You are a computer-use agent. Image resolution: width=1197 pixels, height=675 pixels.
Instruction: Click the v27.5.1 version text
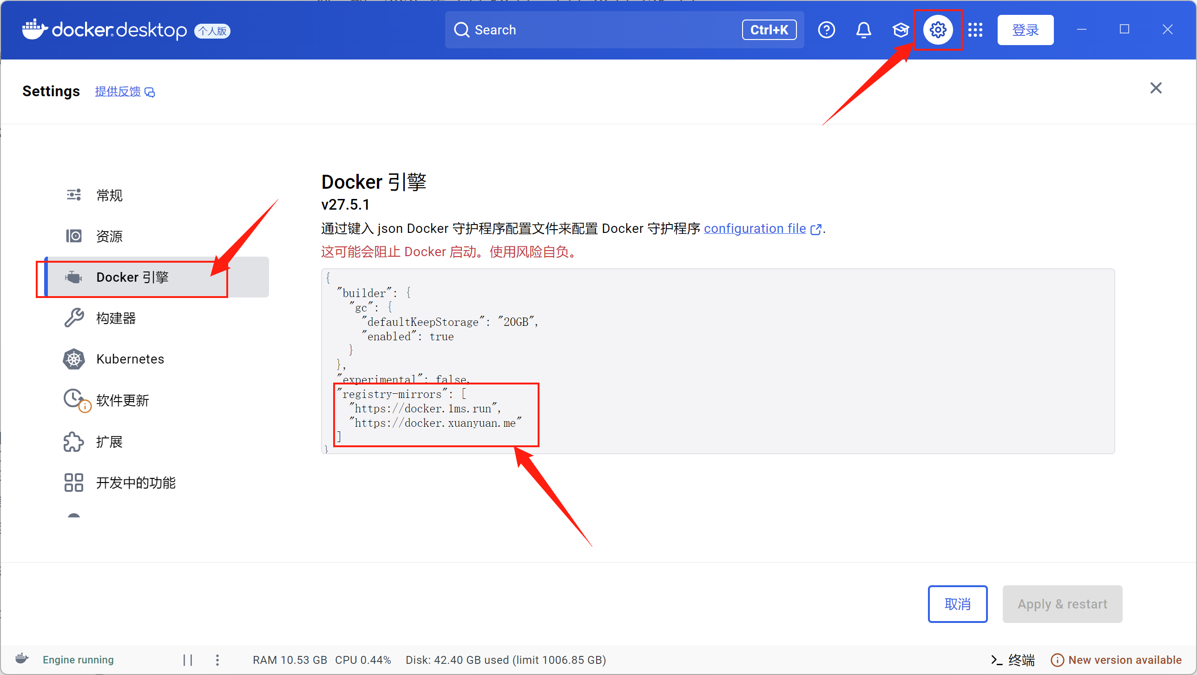345,205
